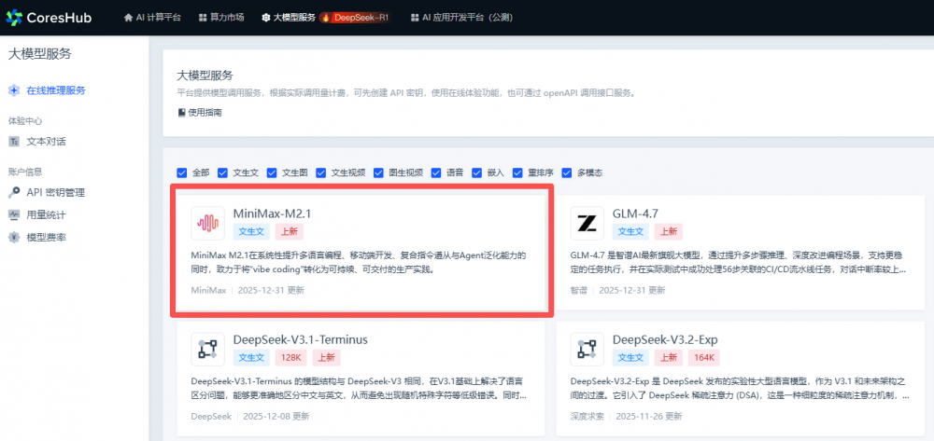The image size is (934, 441).
Task: Open the AI 计算平台 top menu
Action: click(x=152, y=18)
